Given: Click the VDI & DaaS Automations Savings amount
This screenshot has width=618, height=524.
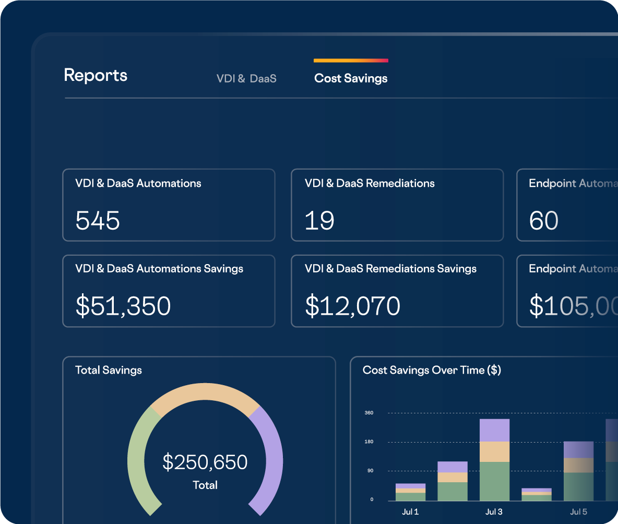Looking at the screenshot, I should (123, 306).
